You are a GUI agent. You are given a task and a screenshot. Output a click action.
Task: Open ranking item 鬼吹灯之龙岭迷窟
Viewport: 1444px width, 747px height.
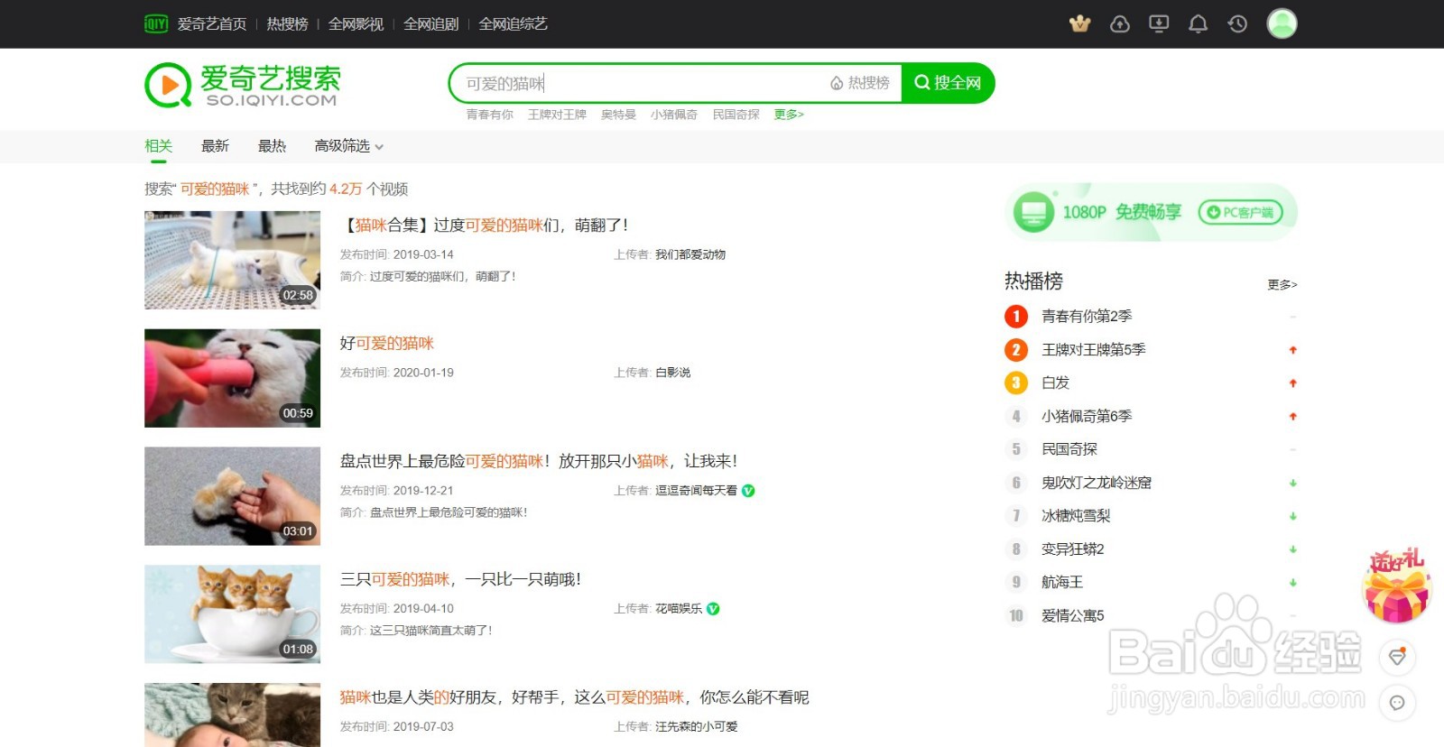tap(1096, 483)
